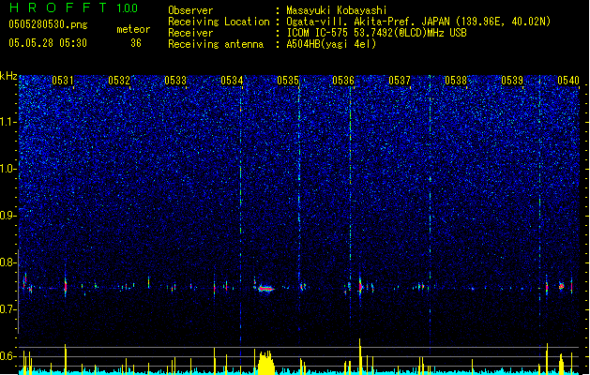Click the 0.6 kHz axis tick label

point(8,356)
